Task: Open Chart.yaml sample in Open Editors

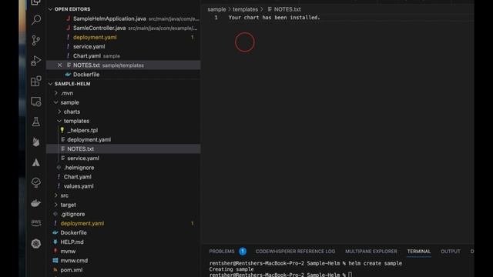Action: pos(123,56)
